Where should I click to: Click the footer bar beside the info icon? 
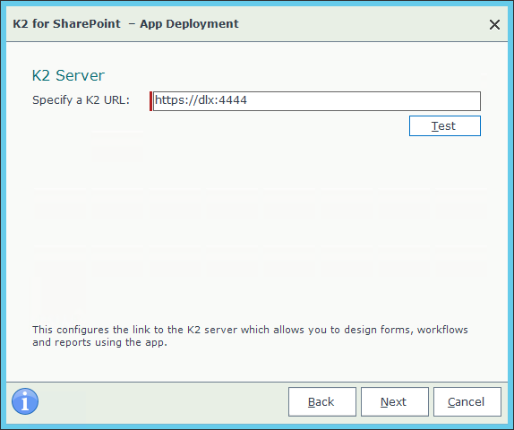[164, 402]
